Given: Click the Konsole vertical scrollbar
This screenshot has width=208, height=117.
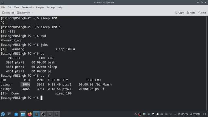Looking at the screenshot, I should (207, 63).
